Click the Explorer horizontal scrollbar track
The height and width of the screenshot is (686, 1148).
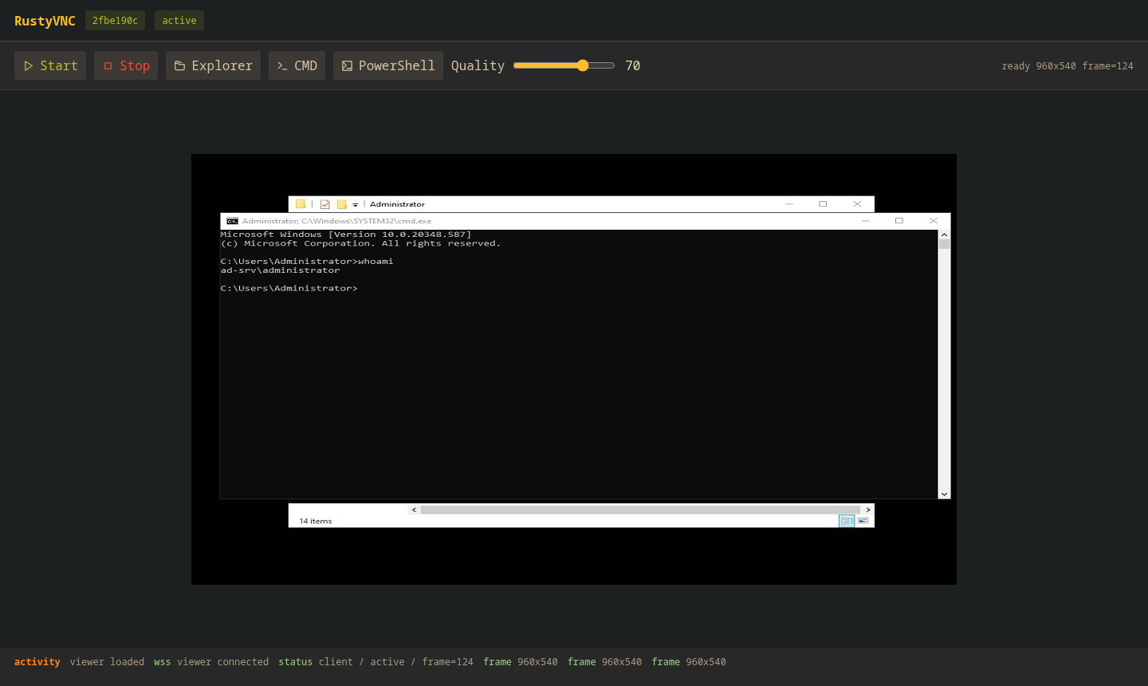tap(640, 510)
